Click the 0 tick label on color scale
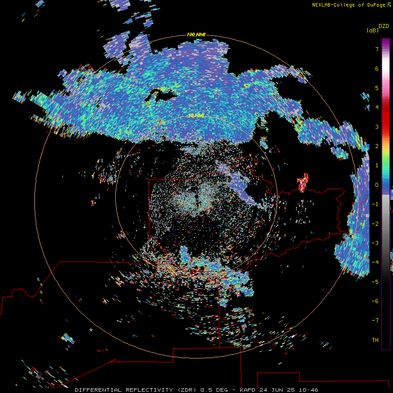 pos(377,185)
